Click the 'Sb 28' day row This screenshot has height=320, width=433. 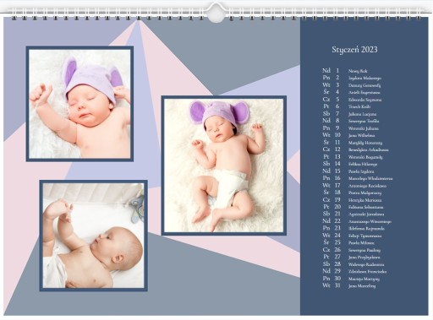(x=354, y=264)
